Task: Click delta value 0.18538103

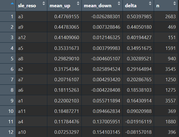Action: 139,90
